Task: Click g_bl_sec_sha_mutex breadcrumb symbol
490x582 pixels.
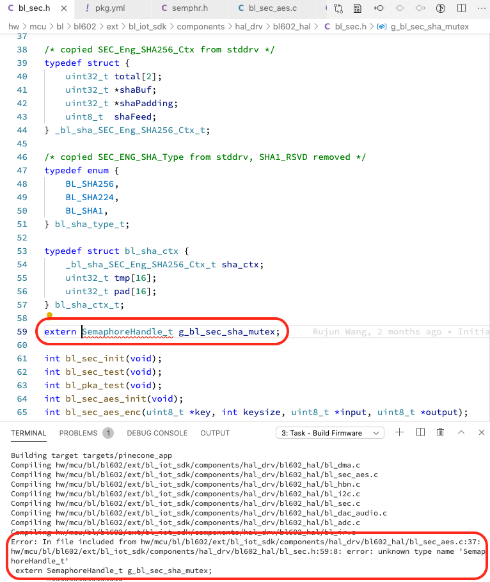Action: pyautogui.click(x=427, y=27)
